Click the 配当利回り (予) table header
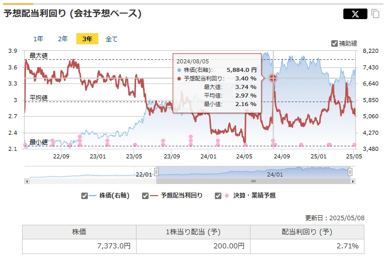387x269 pixels. (x=307, y=232)
